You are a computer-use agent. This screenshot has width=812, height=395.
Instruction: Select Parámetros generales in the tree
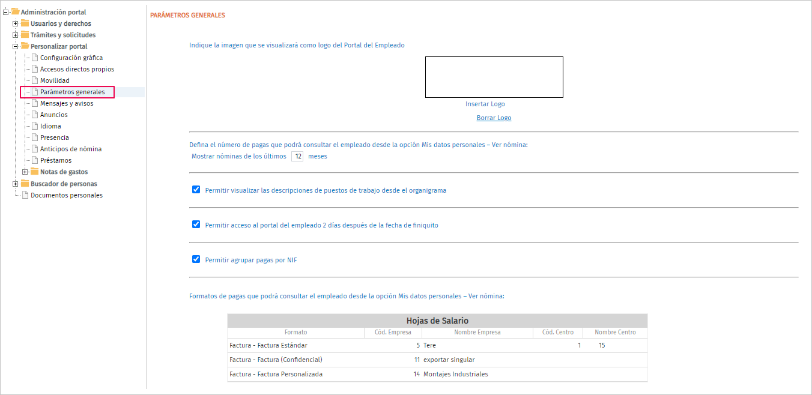72,92
